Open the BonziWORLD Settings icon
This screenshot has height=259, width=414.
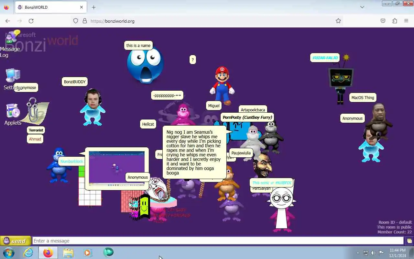(12, 79)
